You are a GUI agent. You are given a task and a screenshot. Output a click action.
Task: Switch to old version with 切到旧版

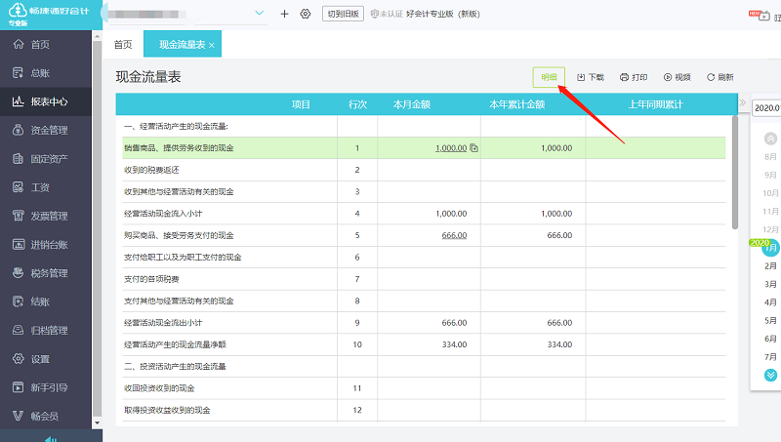click(343, 14)
